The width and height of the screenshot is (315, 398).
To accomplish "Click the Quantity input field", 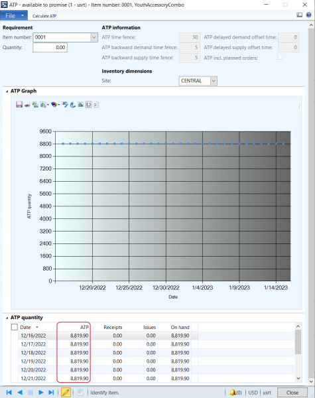I will pos(50,48).
